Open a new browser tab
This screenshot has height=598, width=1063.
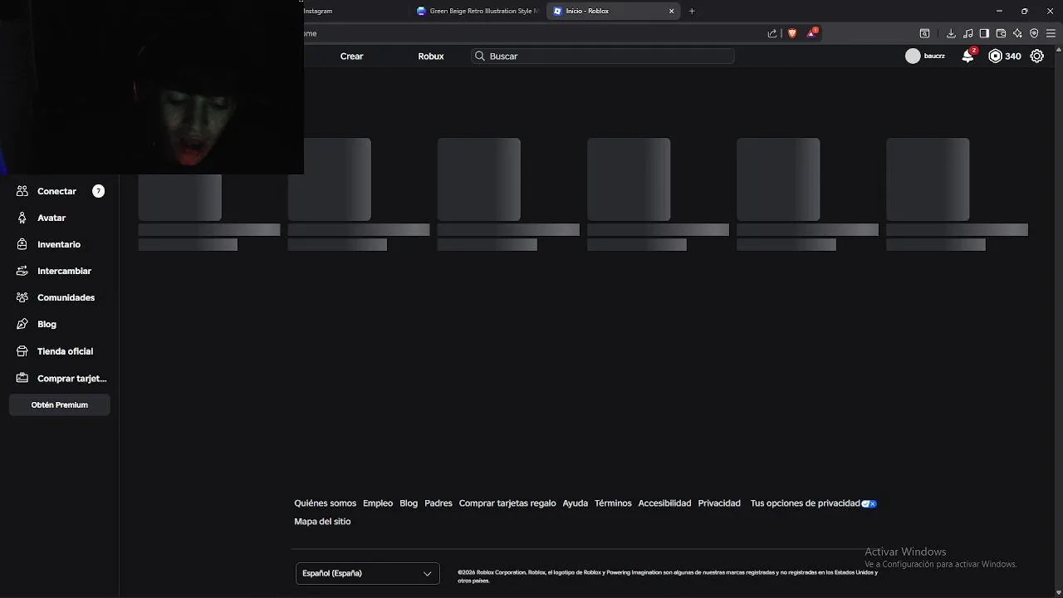point(692,11)
